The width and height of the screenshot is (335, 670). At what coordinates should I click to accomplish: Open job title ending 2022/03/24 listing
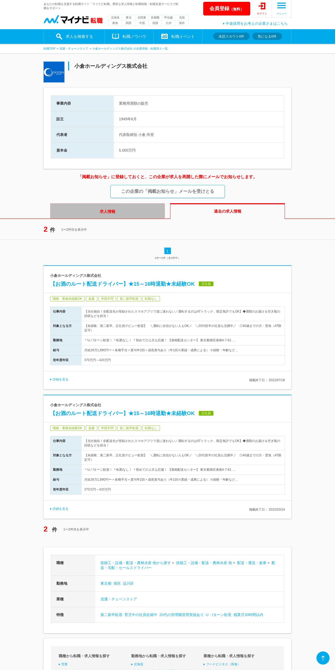click(x=122, y=413)
